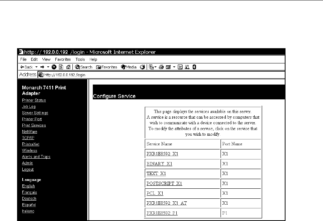The width and height of the screenshot is (323, 221).
Task: Open the Media toolbar button
Action: coord(129,67)
